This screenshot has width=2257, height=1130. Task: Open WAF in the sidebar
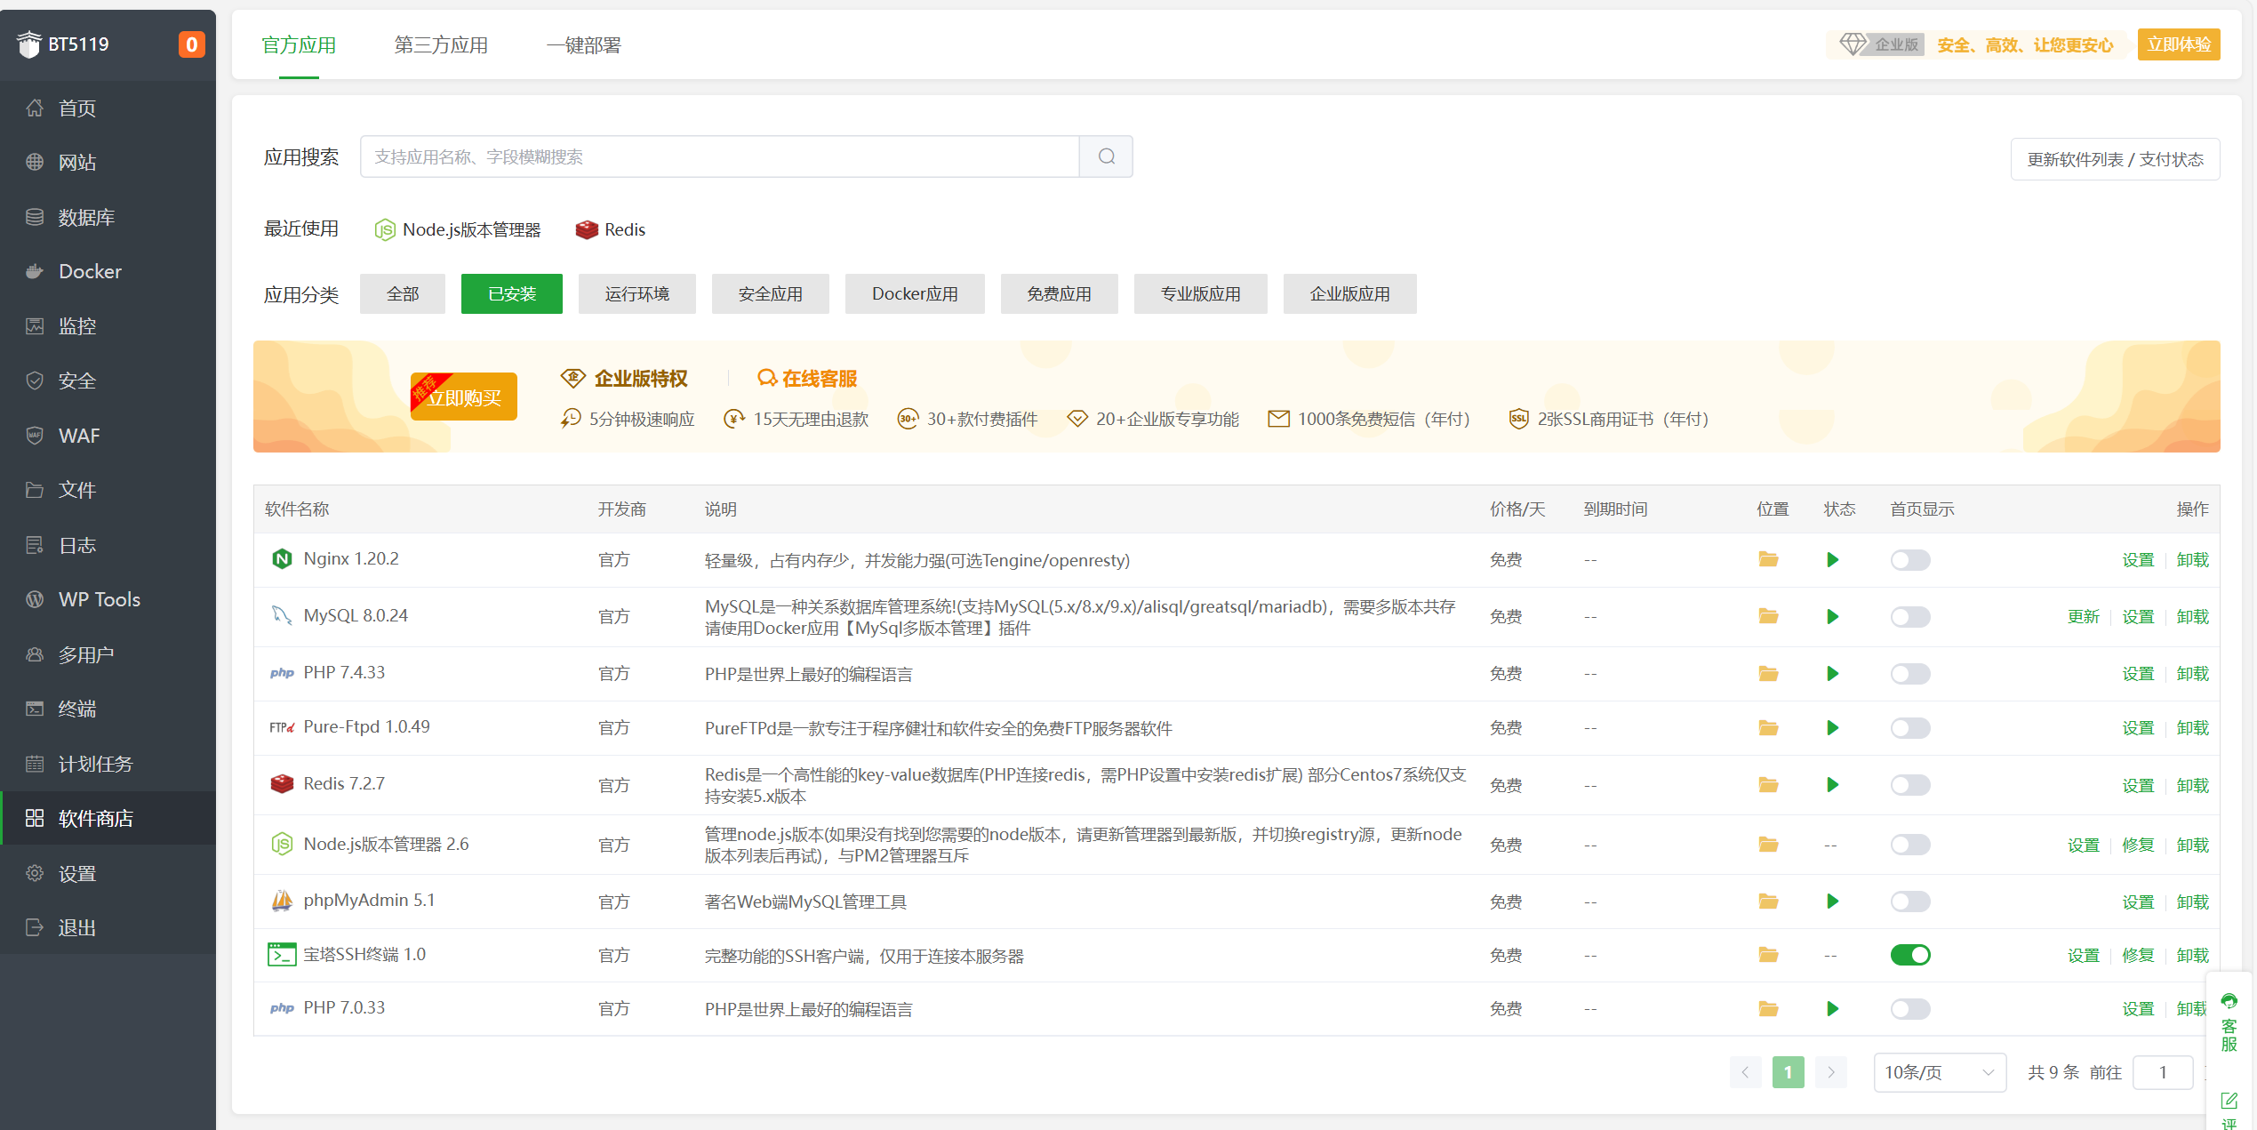pos(108,436)
